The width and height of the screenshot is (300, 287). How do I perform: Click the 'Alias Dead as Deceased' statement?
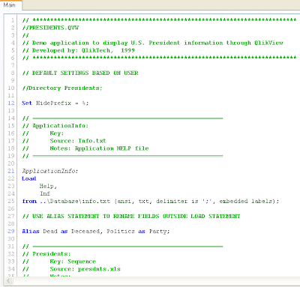(x=96, y=232)
